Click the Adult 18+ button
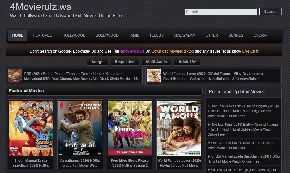This screenshot has width=290, height=173. point(187,62)
